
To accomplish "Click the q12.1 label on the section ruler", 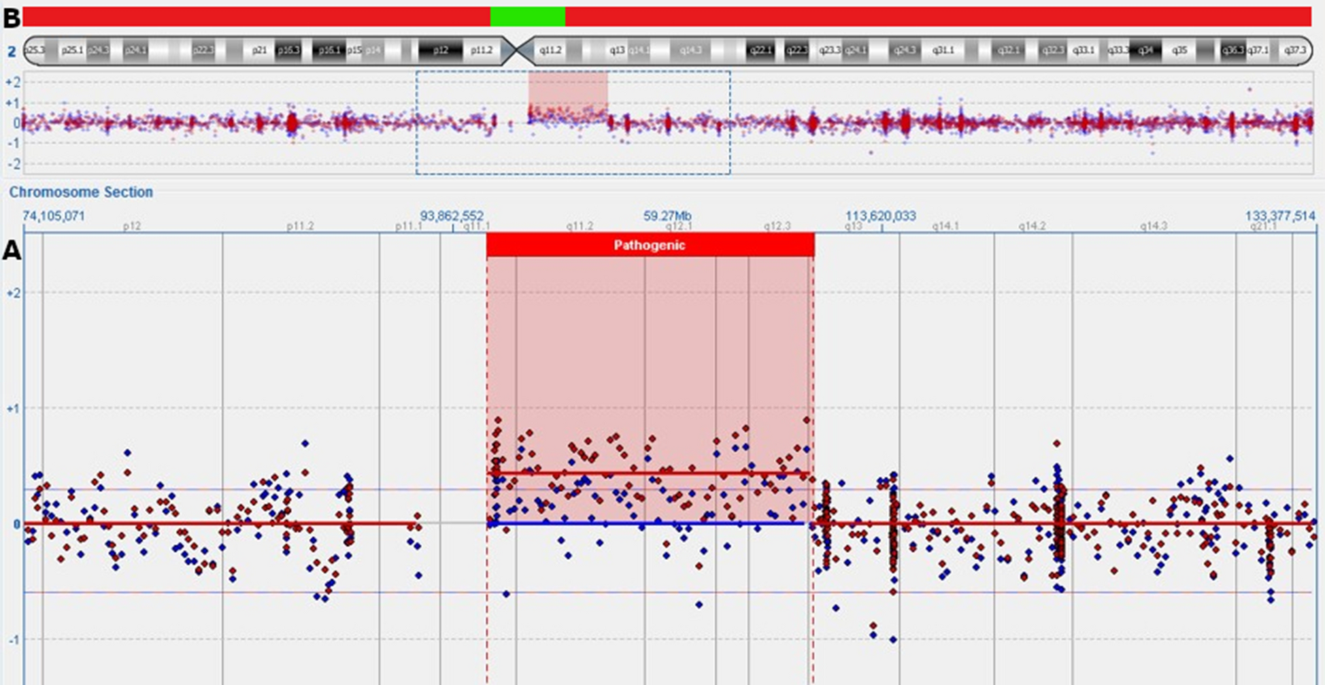I will pyautogui.click(x=679, y=226).
